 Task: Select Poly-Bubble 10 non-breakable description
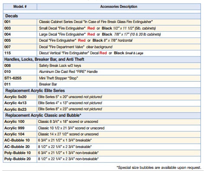[68, 153]
